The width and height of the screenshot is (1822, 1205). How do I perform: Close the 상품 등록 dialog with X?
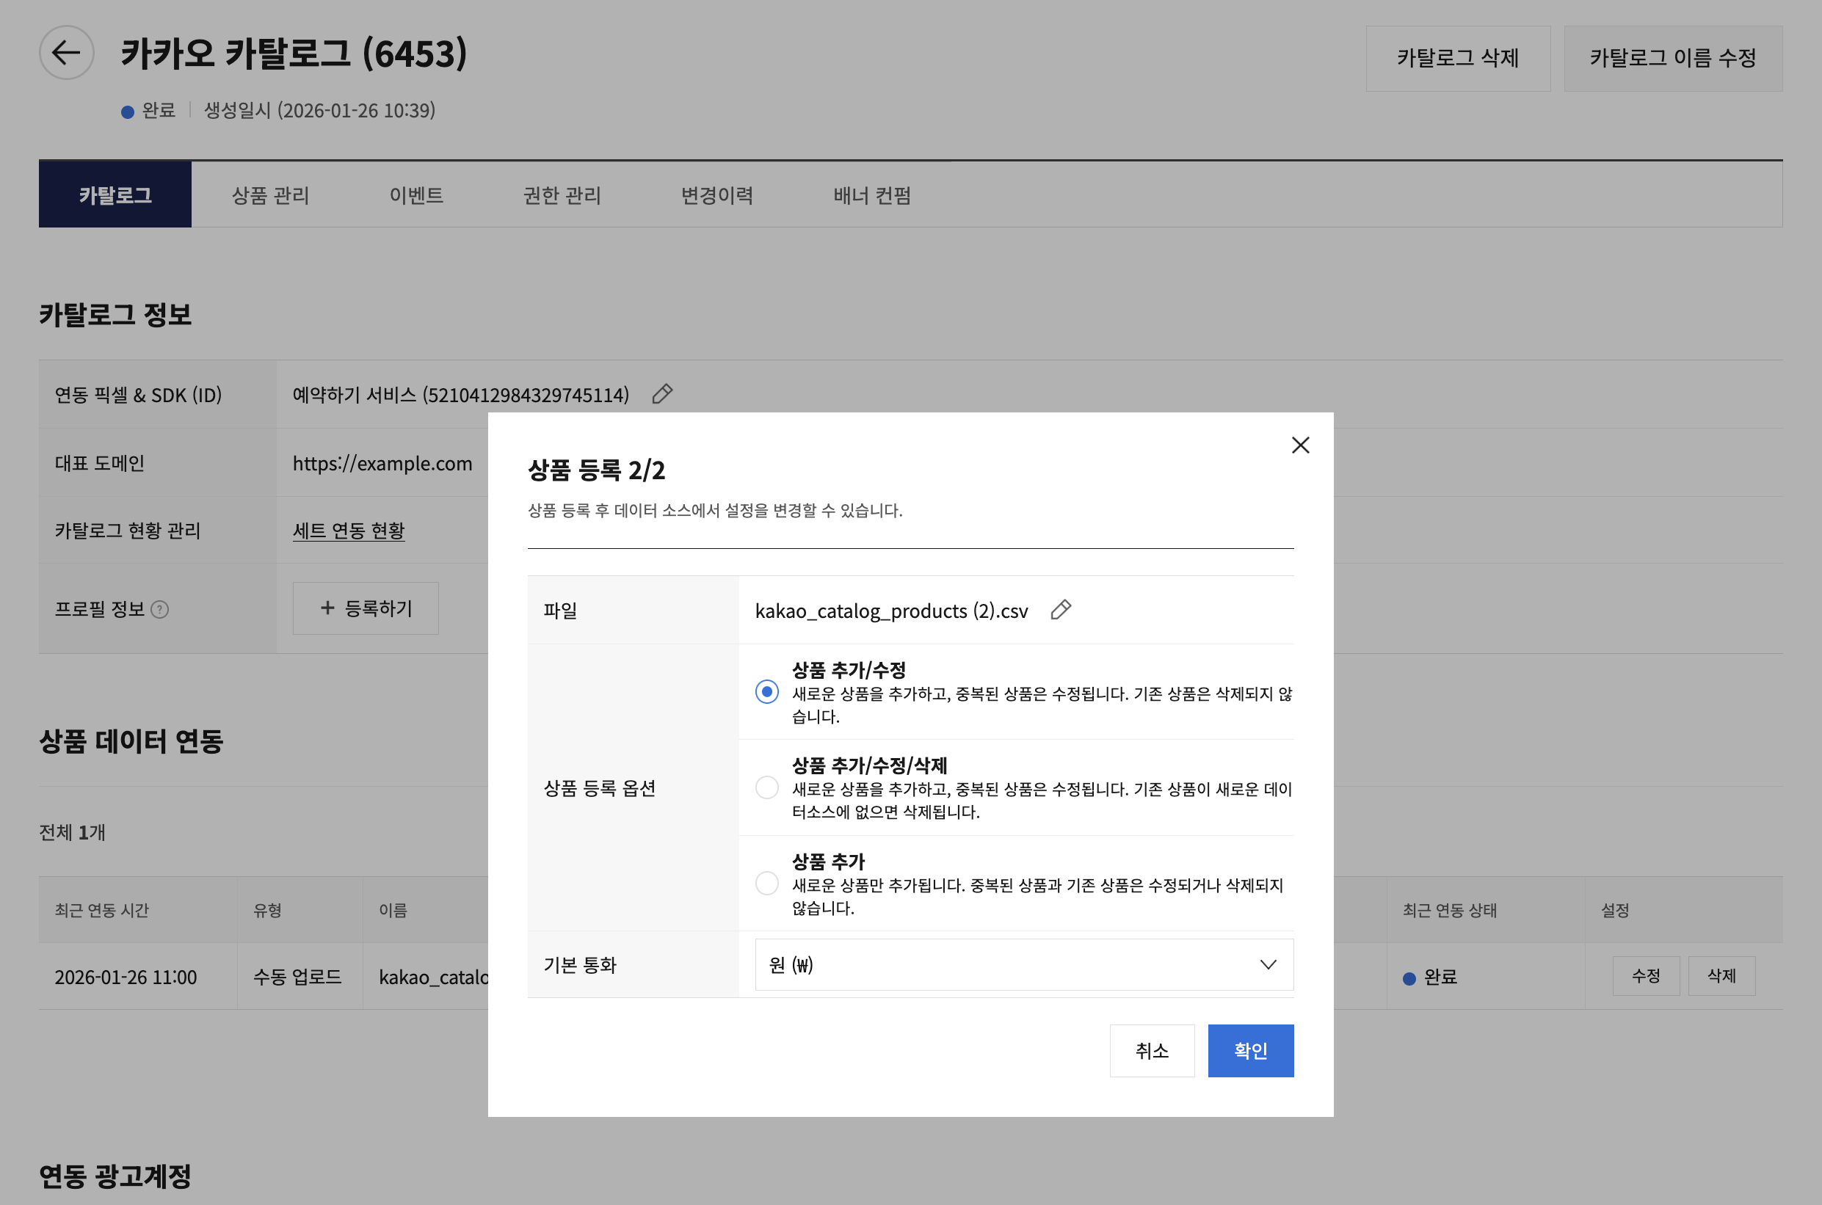[1300, 445]
